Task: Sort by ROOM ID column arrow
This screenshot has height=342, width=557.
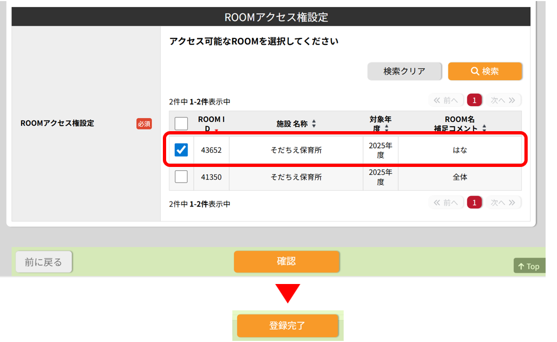Action: pos(217,131)
